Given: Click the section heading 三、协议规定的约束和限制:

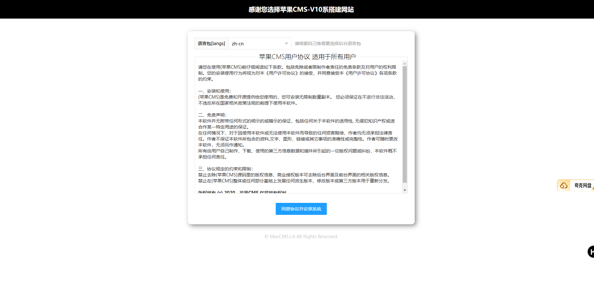Looking at the screenshot, I should click(x=225, y=169).
